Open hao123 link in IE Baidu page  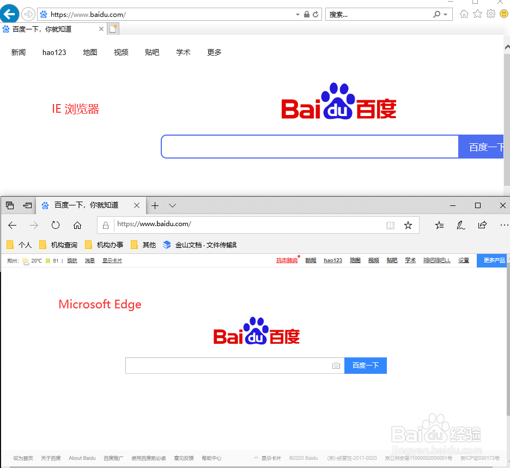coord(54,52)
